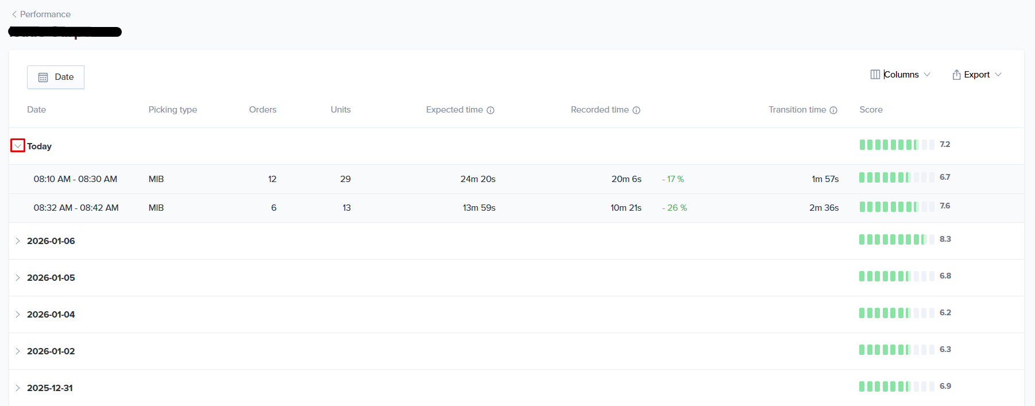Collapse the Today row group
Viewport: 1035px width, 406px height.
tap(18, 146)
